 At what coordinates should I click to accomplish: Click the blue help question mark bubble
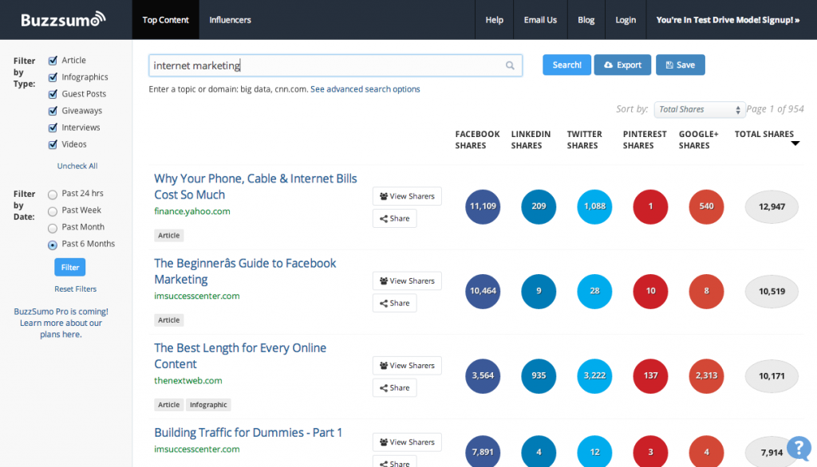(799, 448)
